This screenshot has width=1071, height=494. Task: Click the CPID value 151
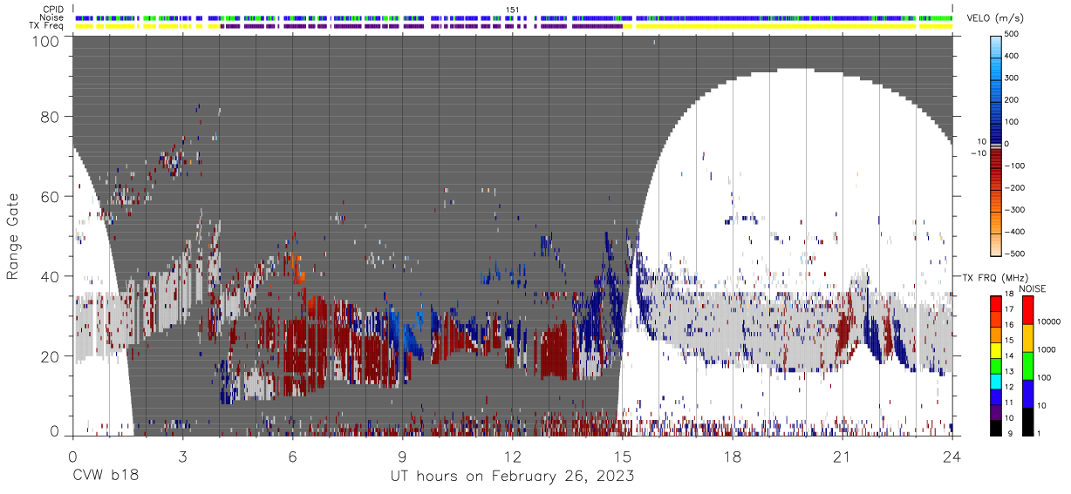513,10
